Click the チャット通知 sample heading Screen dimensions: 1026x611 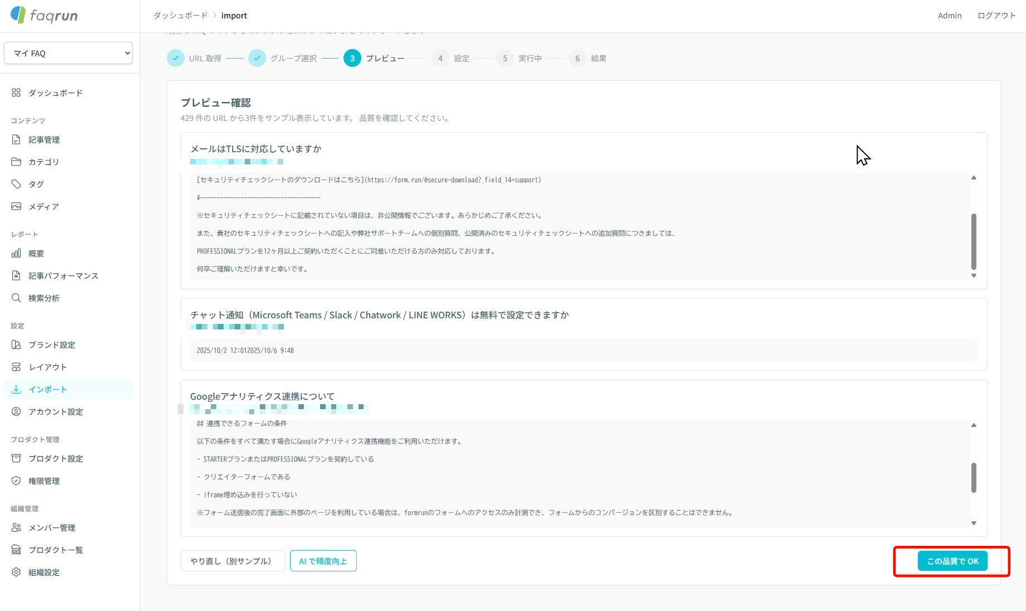[x=379, y=315]
